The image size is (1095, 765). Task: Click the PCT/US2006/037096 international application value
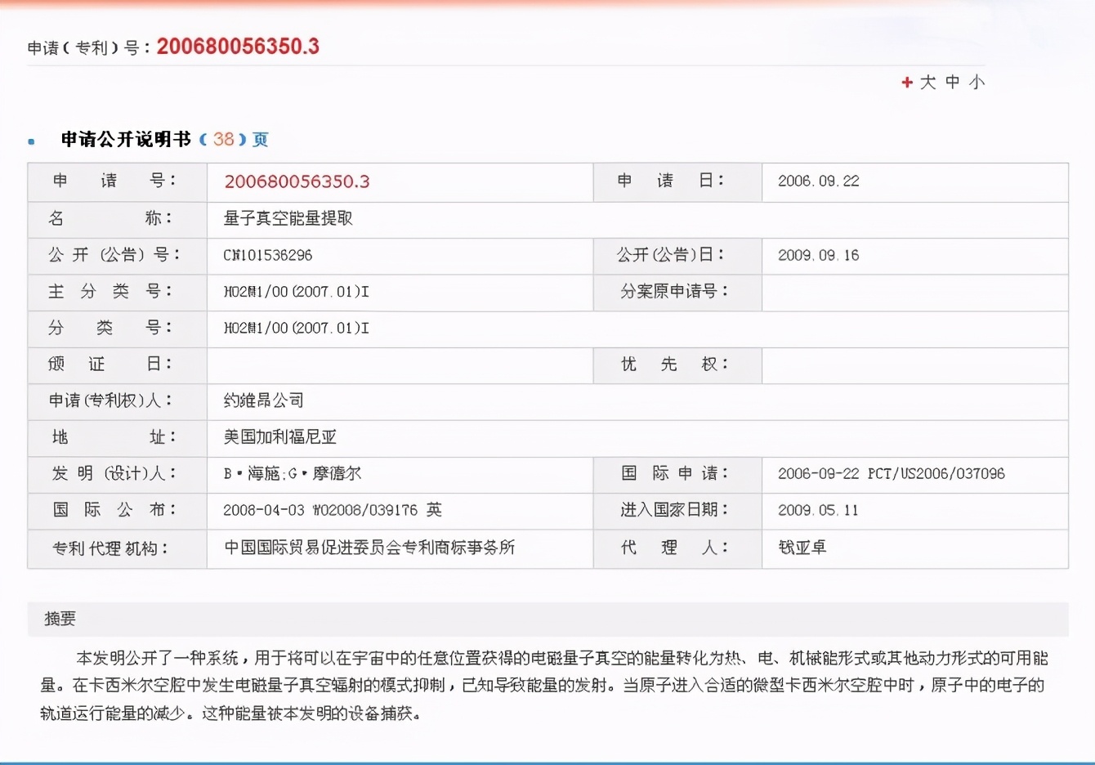(x=891, y=474)
